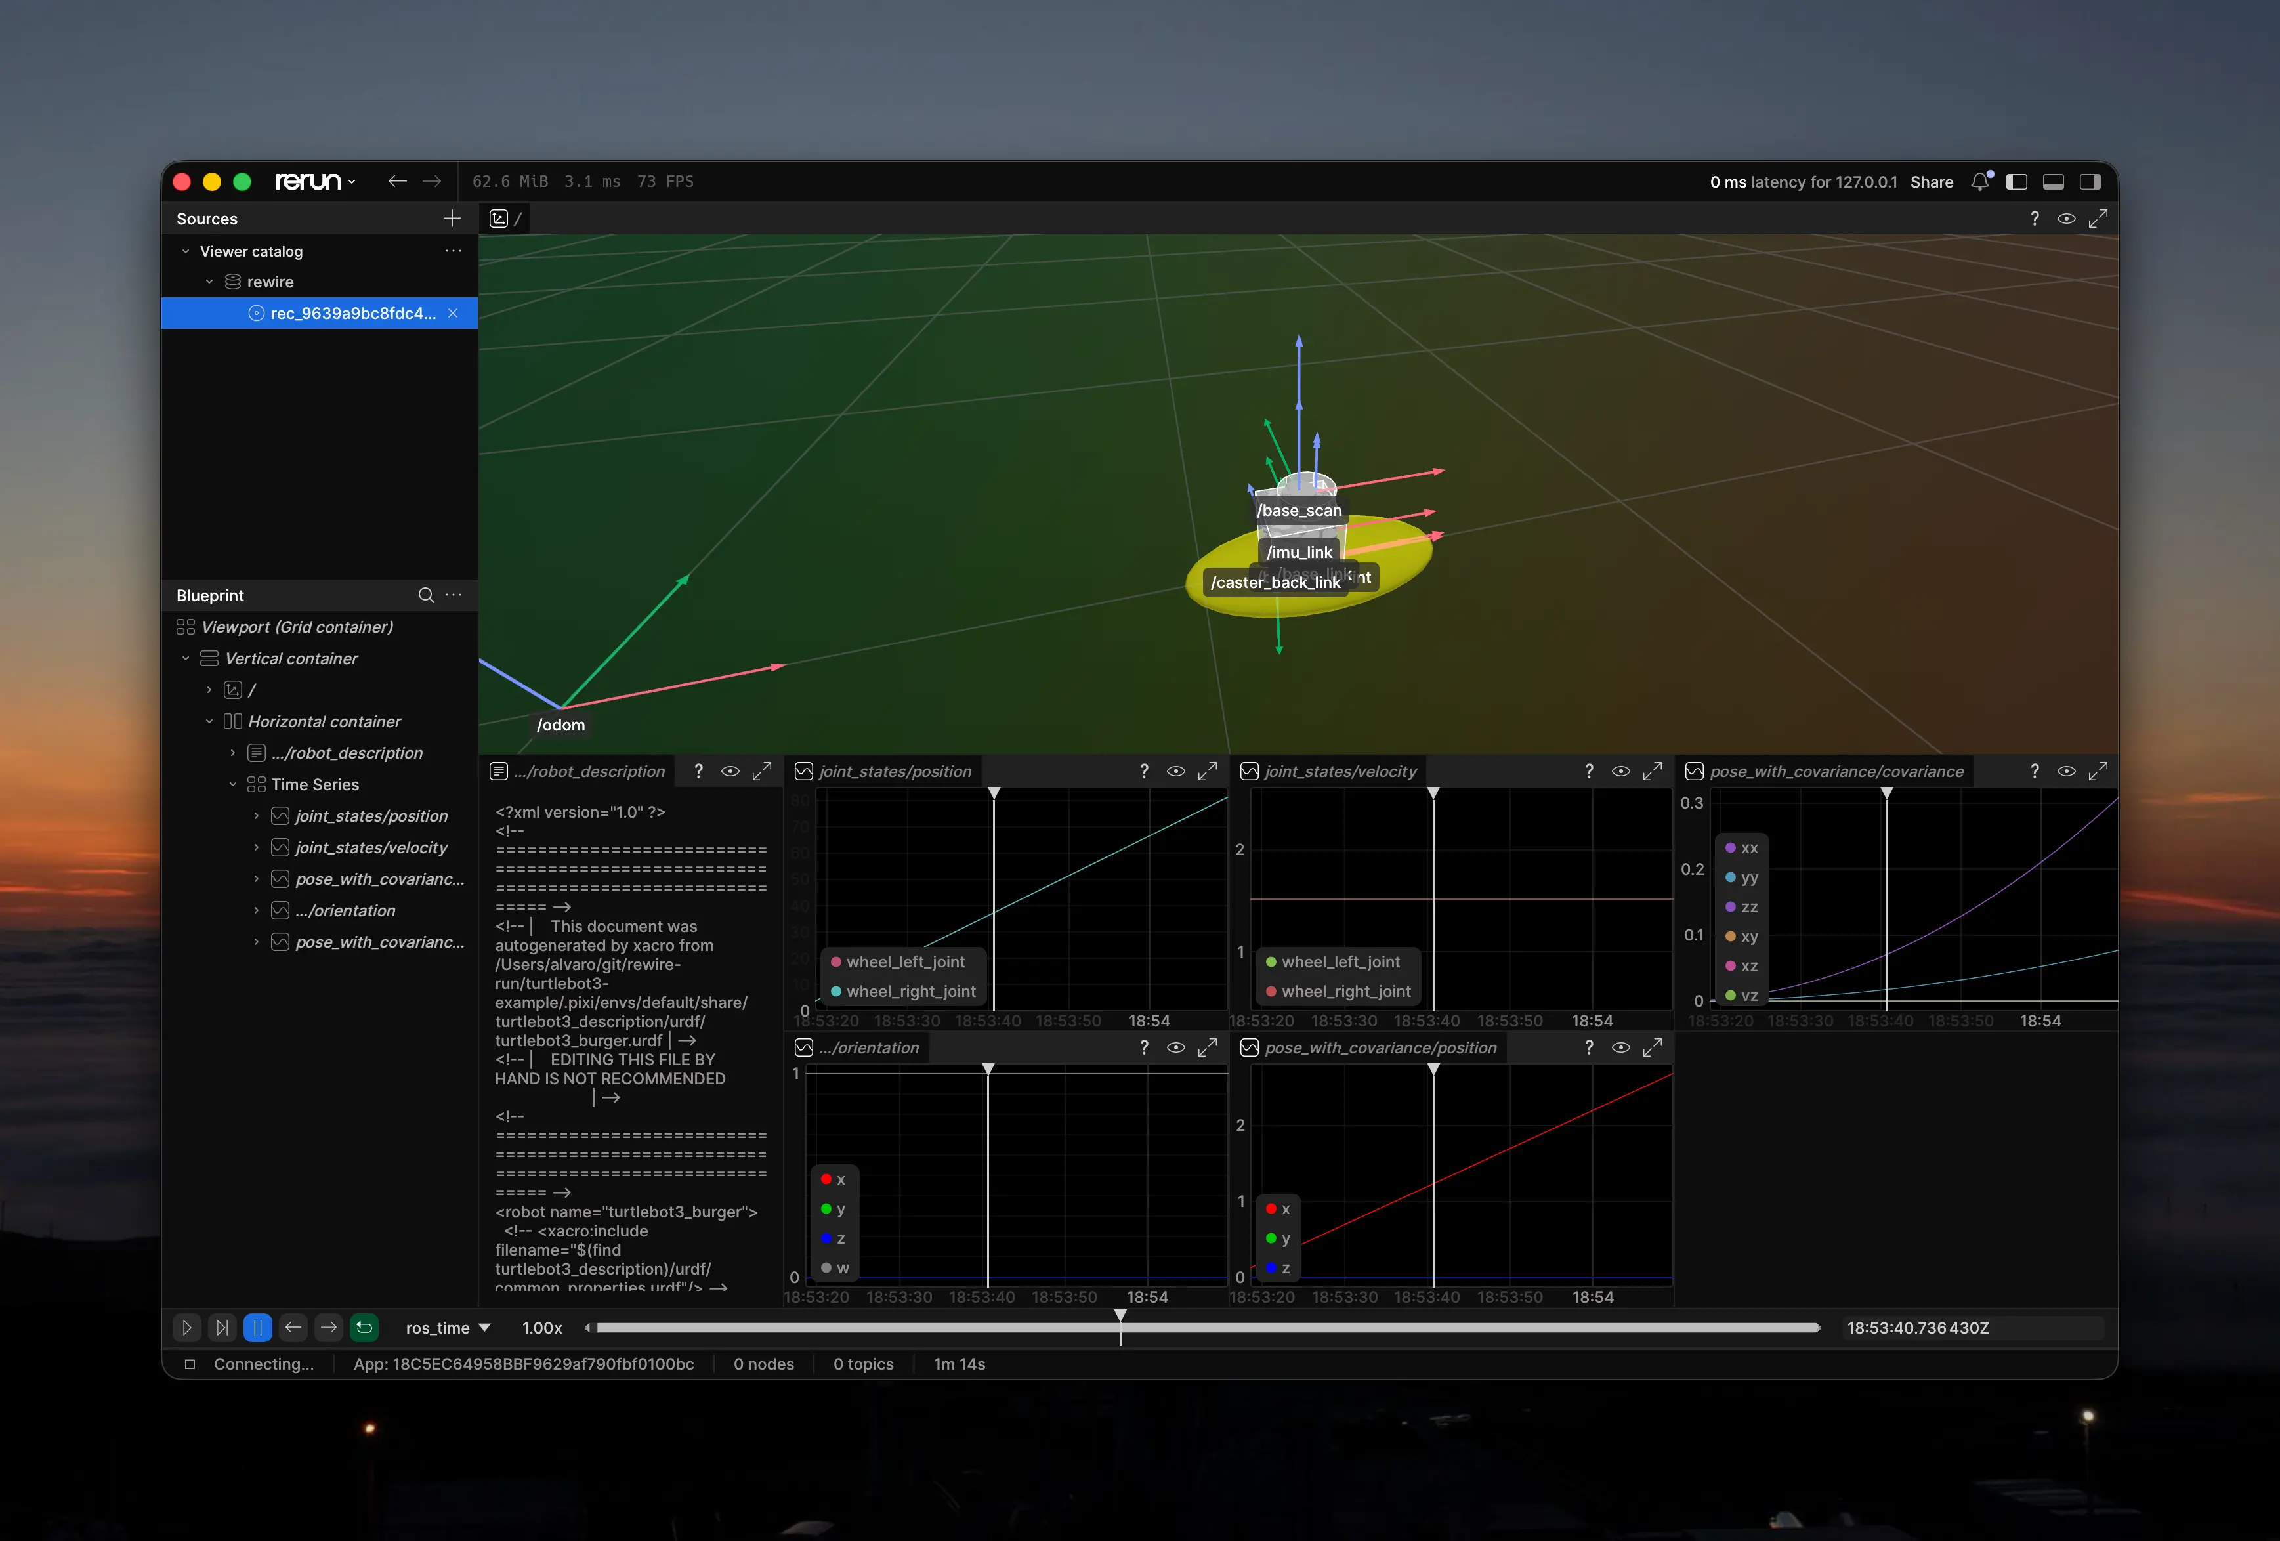Select the rec_9639a9bc8fdc4 recording

coord(319,313)
